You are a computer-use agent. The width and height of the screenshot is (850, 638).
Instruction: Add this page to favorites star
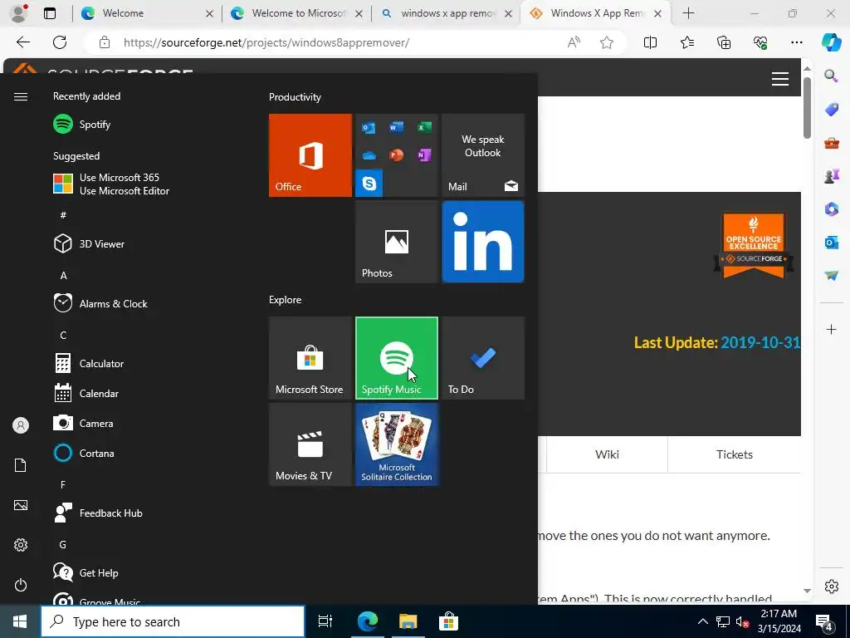point(607,42)
